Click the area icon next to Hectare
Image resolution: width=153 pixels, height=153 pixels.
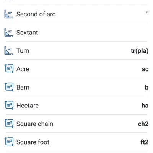[9, 106]
